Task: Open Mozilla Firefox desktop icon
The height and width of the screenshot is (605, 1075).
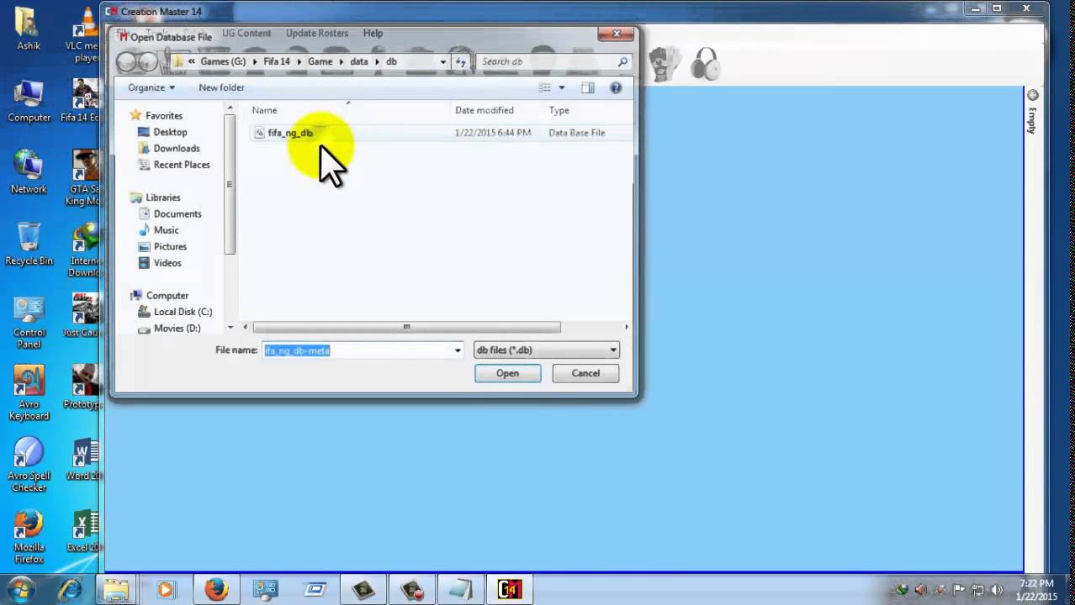Action: click(x=29, y=538)
